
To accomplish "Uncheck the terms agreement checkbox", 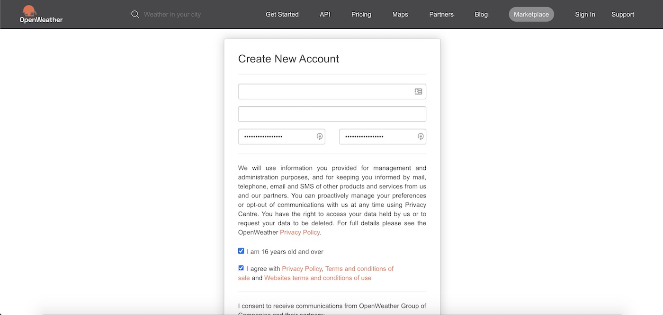I will (241, 268).
